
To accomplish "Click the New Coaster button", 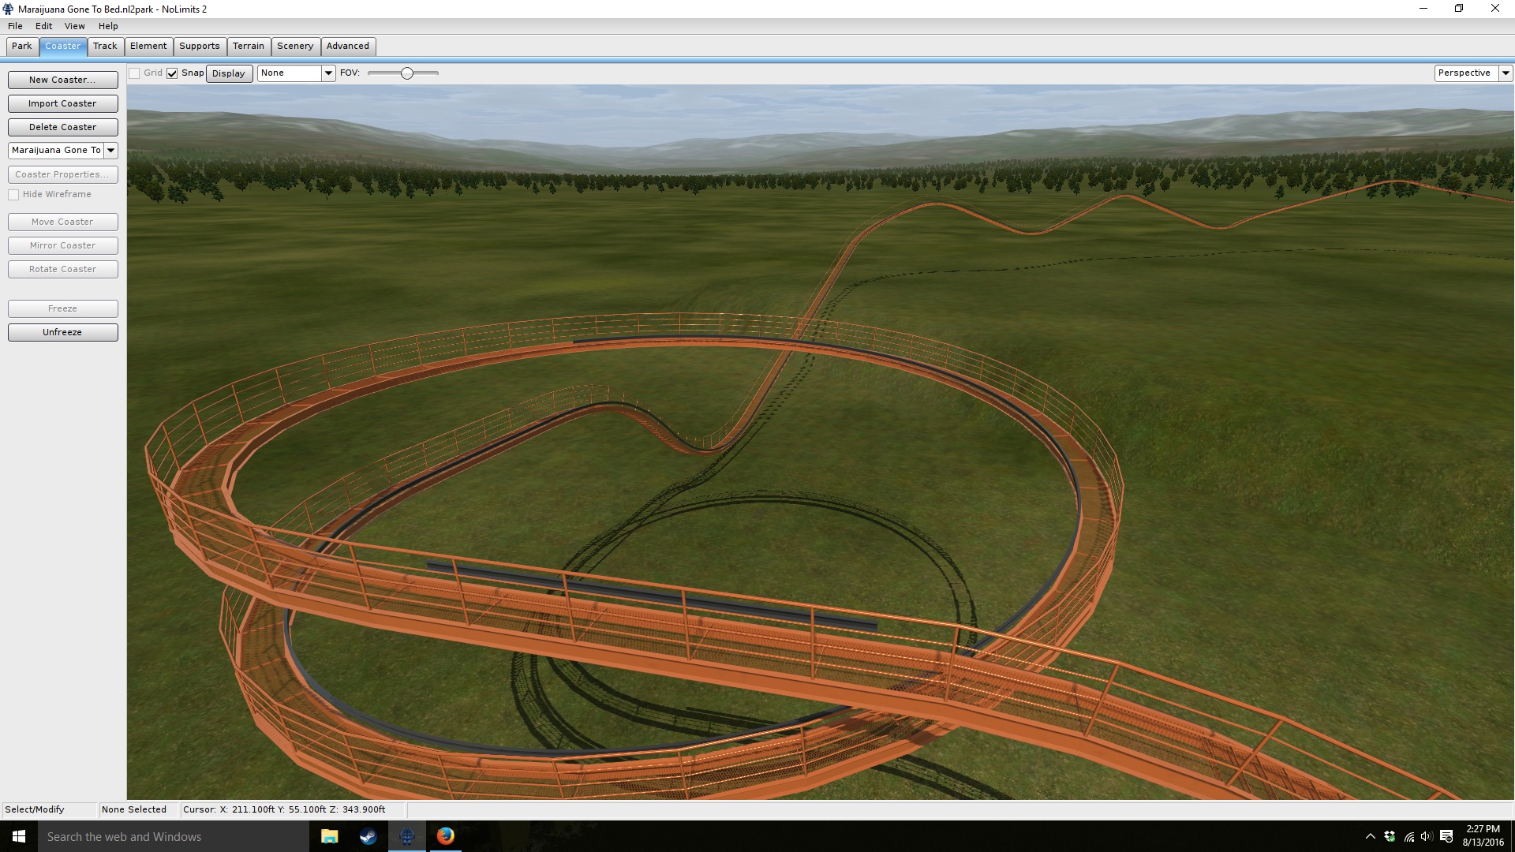I will [62, 80].
